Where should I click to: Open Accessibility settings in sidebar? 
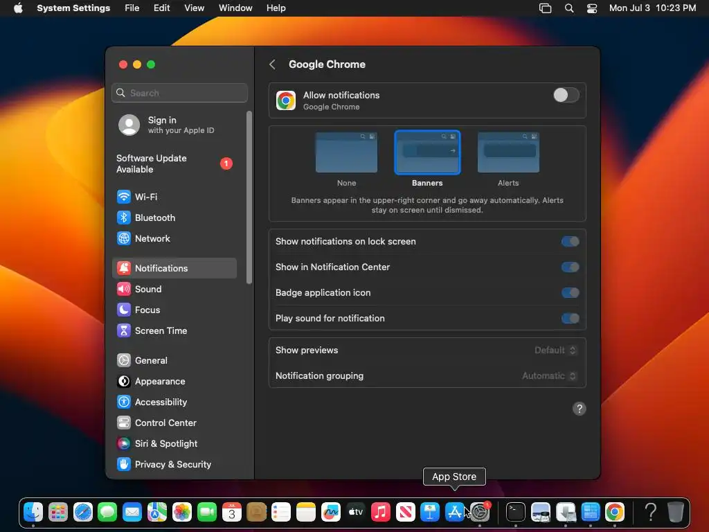point(174,402)
